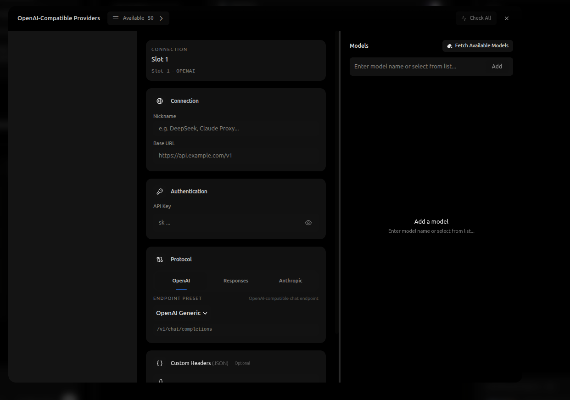This screenshot has width=570, height=400.
Task: Click the Custom Headers JSON editor area
Action: 236,379
